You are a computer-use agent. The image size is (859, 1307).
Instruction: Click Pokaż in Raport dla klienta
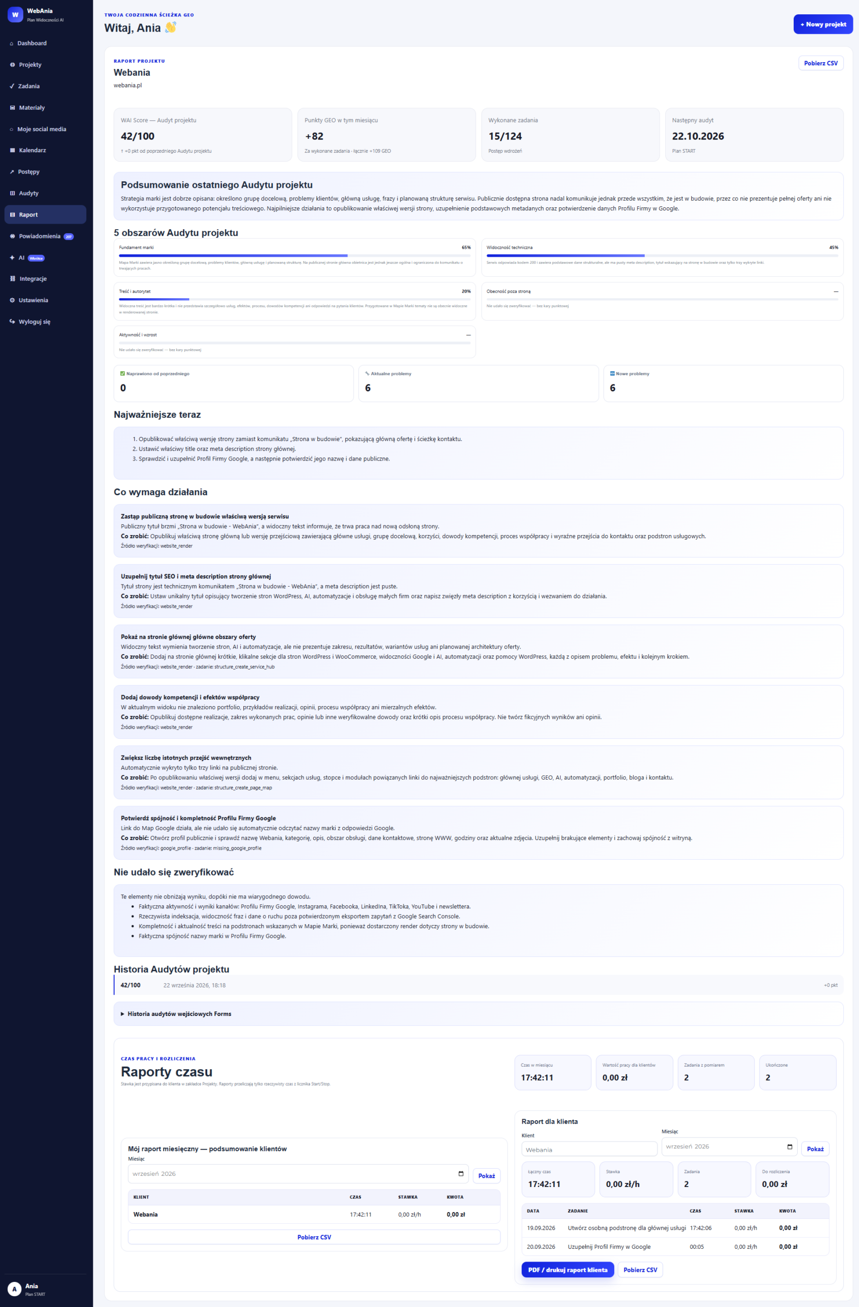(x=815, y=1149)
